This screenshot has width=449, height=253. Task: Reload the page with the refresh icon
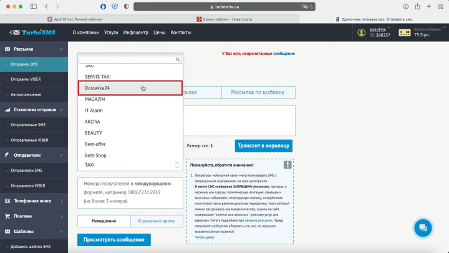[x=312, y=7]
